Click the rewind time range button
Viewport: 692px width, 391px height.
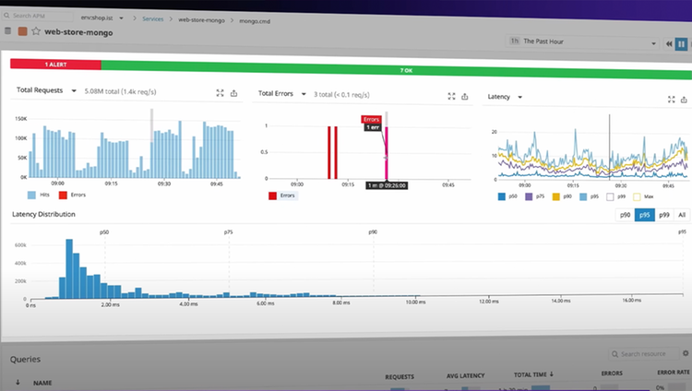point(669,43)
